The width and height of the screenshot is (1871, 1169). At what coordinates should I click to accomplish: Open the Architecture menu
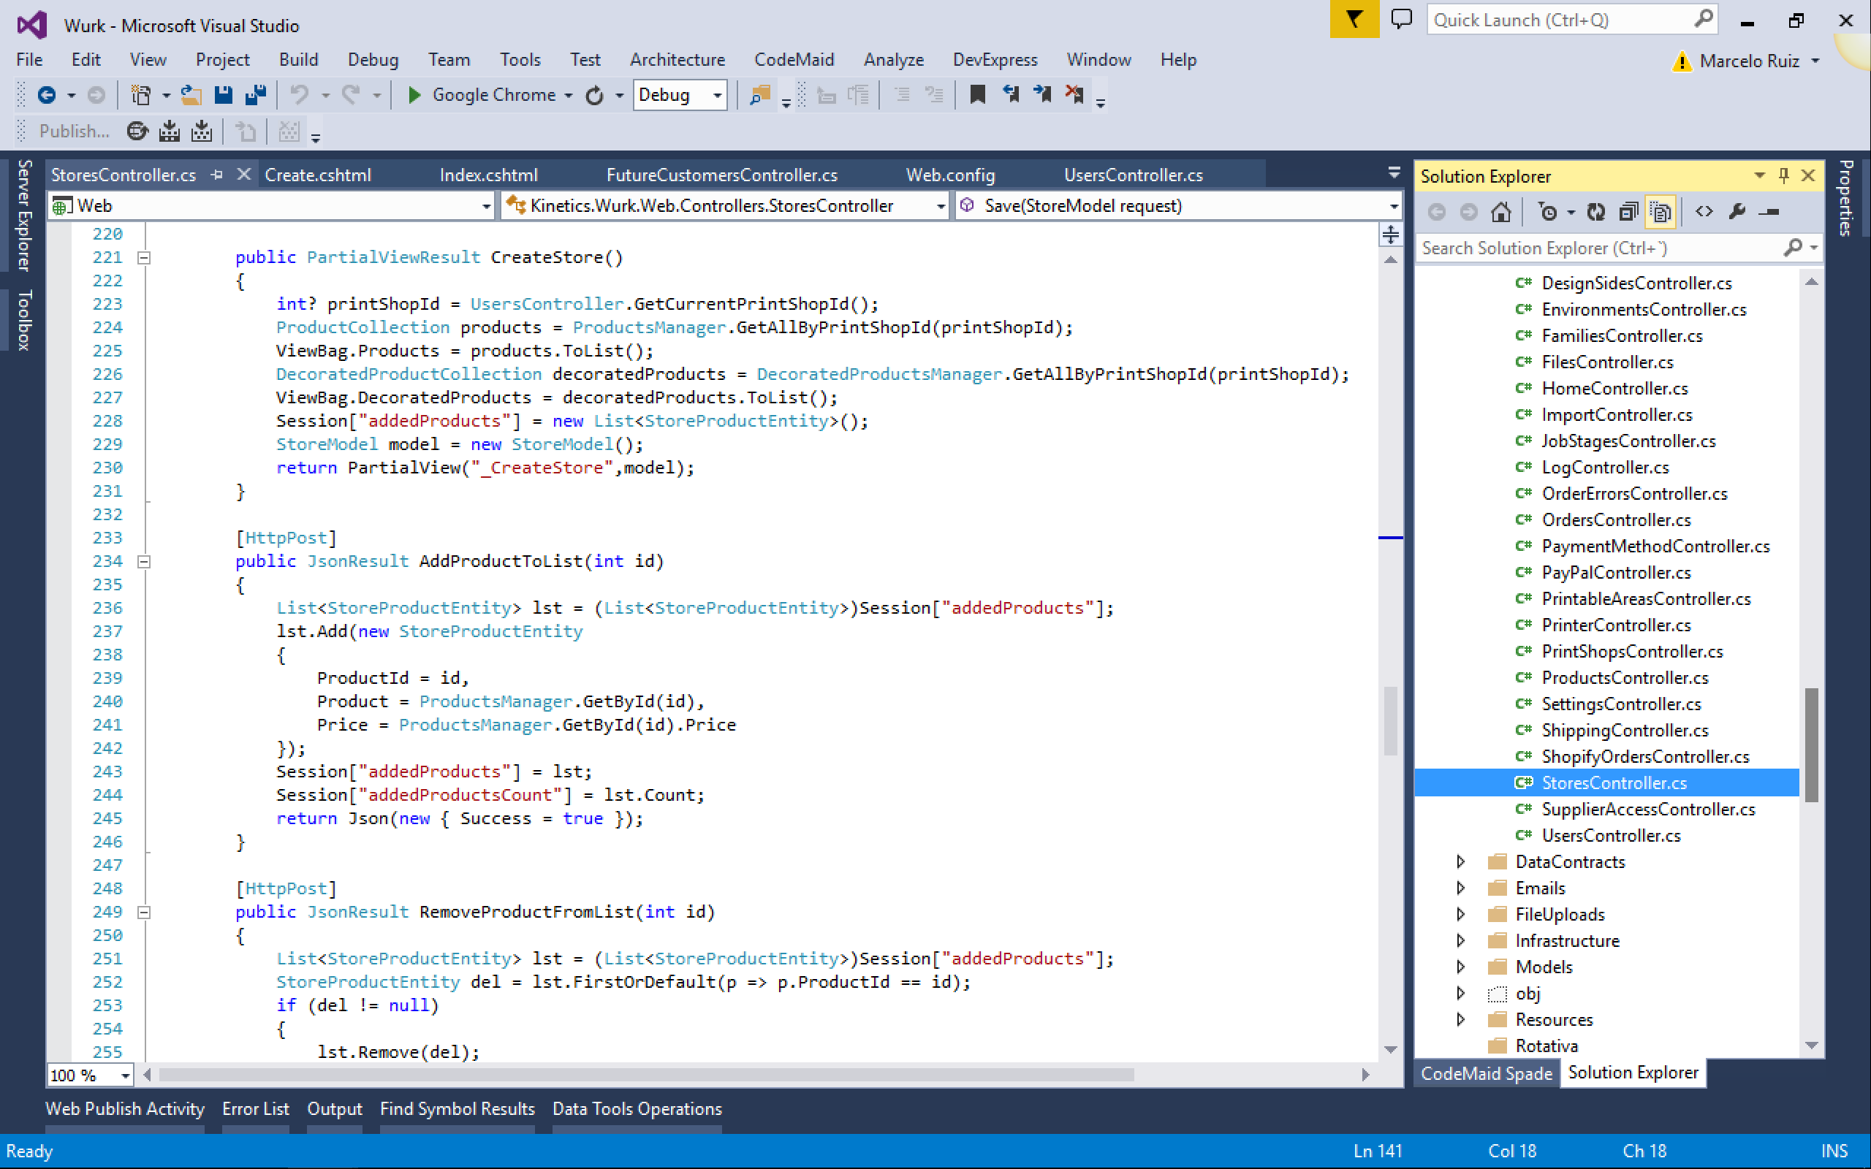677,59
